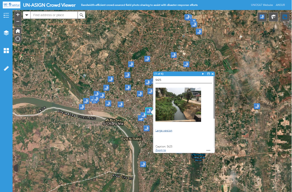The height and width of the screenshot is (192, 292).
Task: Open popup more options ellipsis menu
Action: 208,150
